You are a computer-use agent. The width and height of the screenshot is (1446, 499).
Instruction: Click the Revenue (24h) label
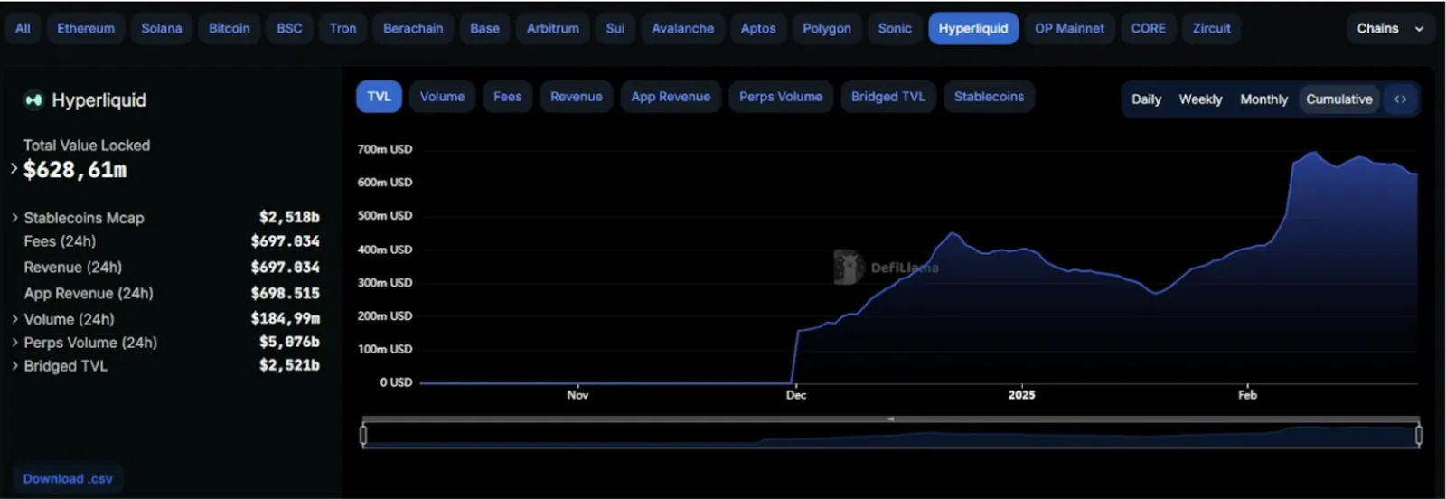[73, 268]
